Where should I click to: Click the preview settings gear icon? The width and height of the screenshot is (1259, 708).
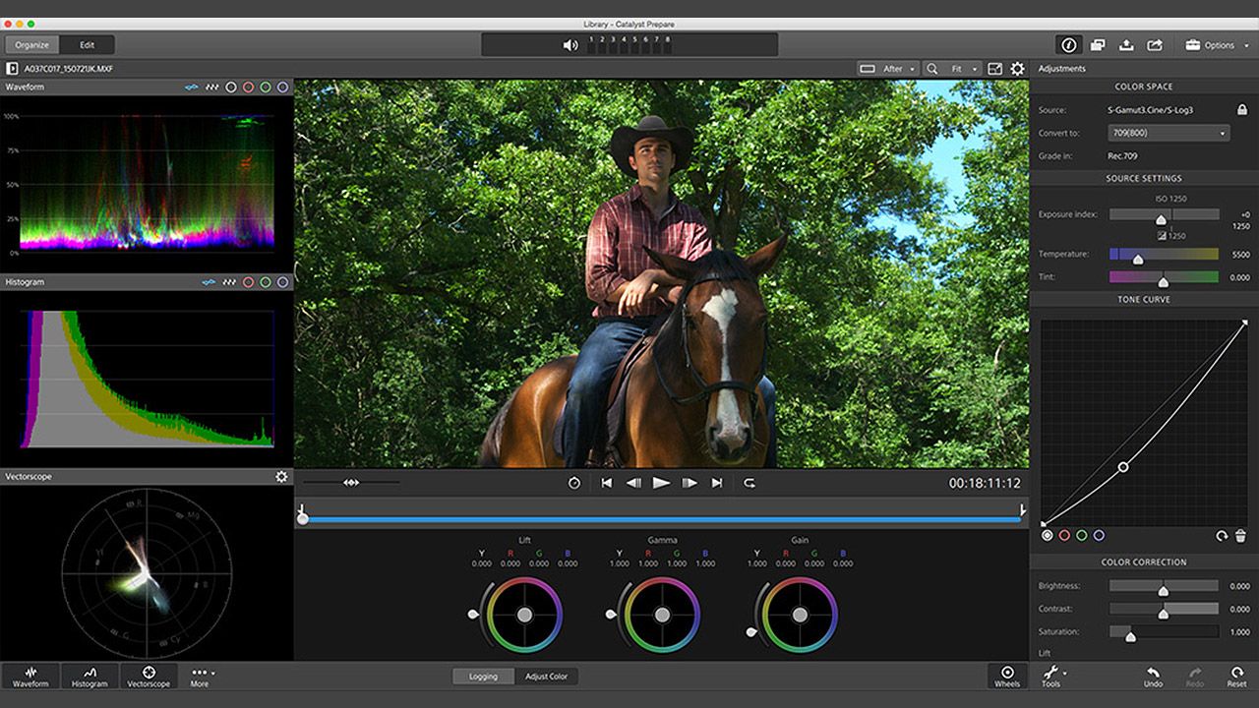(x=1017, y=69)
